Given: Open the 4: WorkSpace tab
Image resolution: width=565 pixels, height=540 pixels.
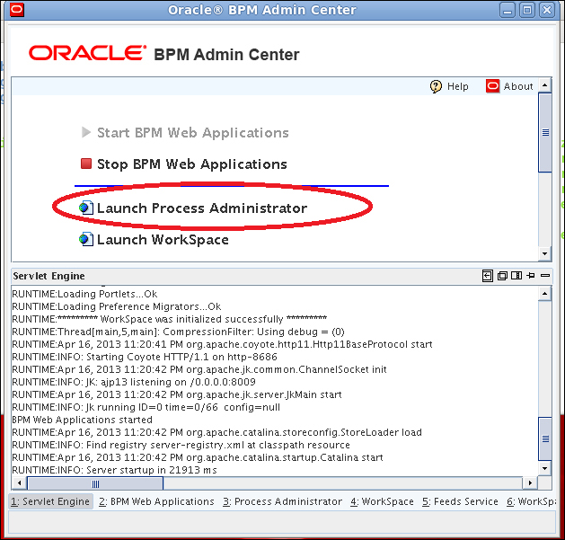Looking at the screenshot, I should (382, 501).
